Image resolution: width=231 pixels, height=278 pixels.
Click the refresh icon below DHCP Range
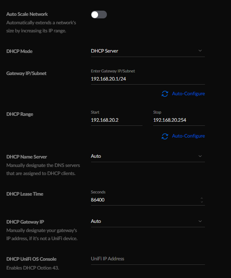[165, 136]
